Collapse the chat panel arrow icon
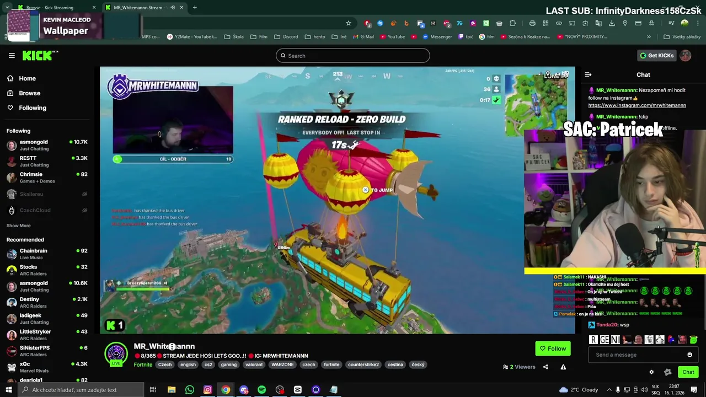706x397 pixels. tap(588, 75)
